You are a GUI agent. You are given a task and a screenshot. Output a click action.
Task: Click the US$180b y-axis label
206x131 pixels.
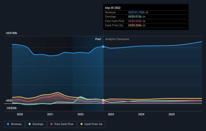tap(12, 33)
